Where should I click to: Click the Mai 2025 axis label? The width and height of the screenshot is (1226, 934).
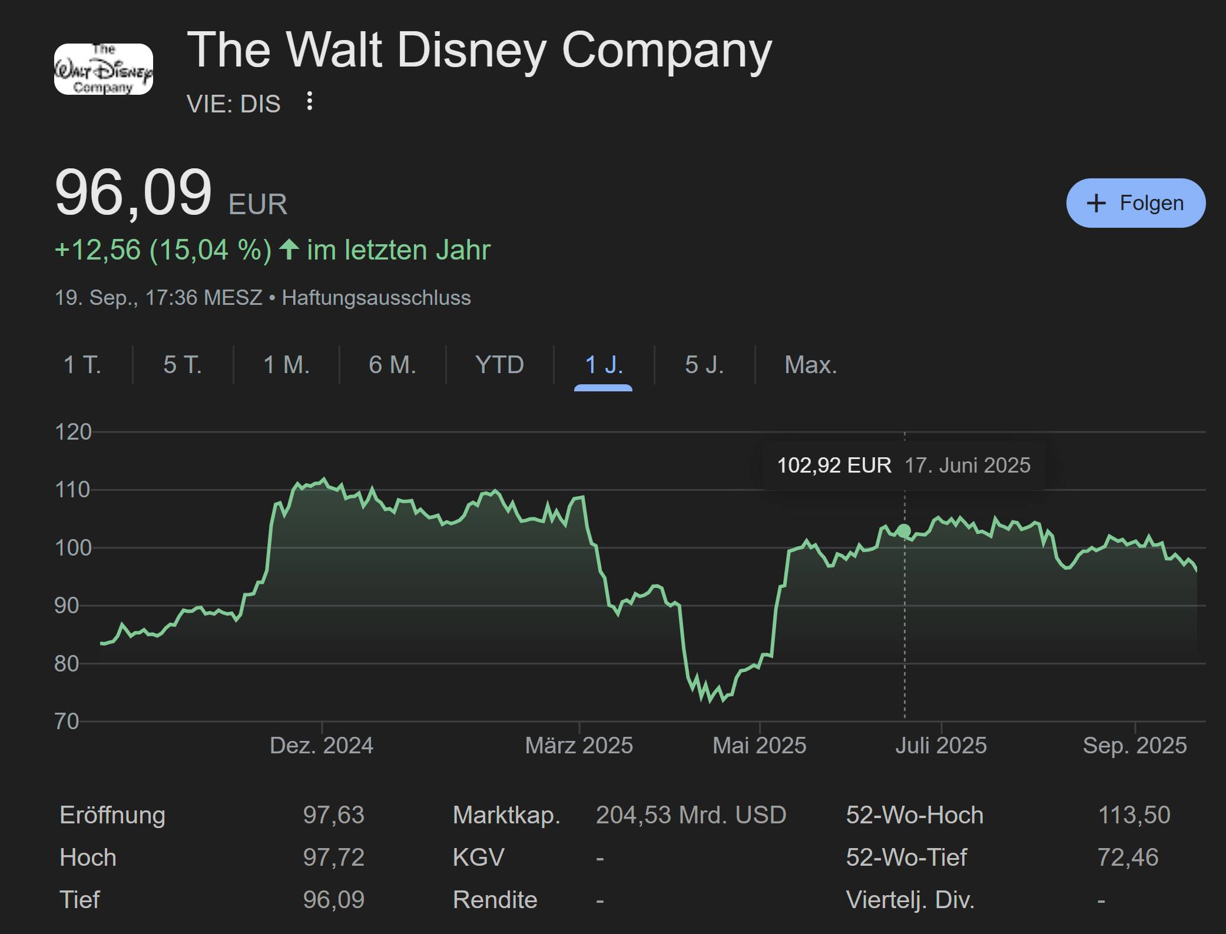coord(759,746)
